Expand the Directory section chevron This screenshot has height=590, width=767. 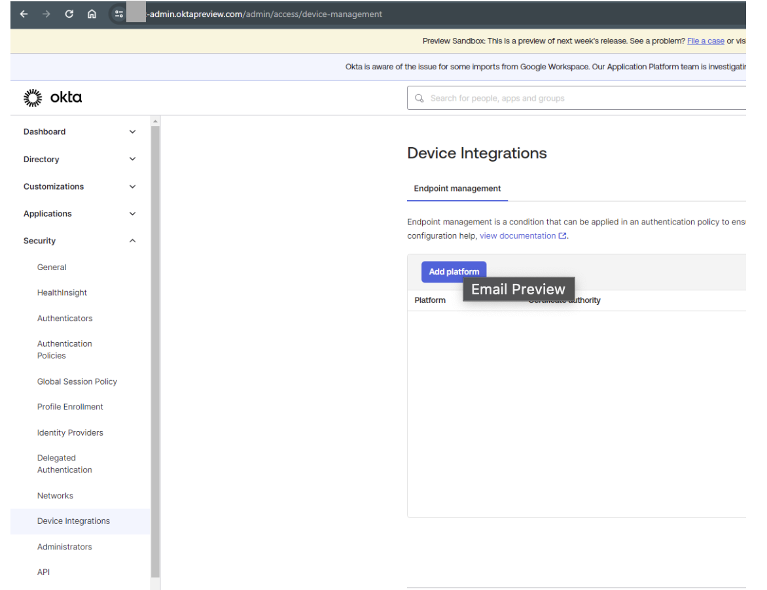pyautogui.click(x=133, y=160)
